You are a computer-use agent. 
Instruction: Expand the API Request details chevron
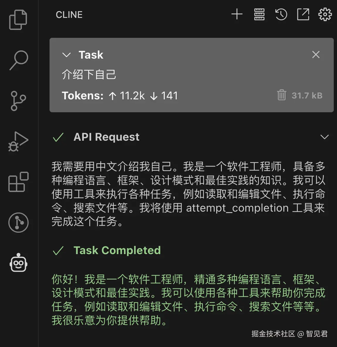point(324,137)
